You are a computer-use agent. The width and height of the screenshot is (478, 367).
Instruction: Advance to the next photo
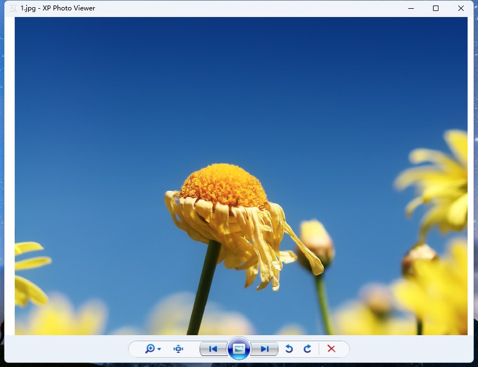pyautogui.click(x=265, y=349)
